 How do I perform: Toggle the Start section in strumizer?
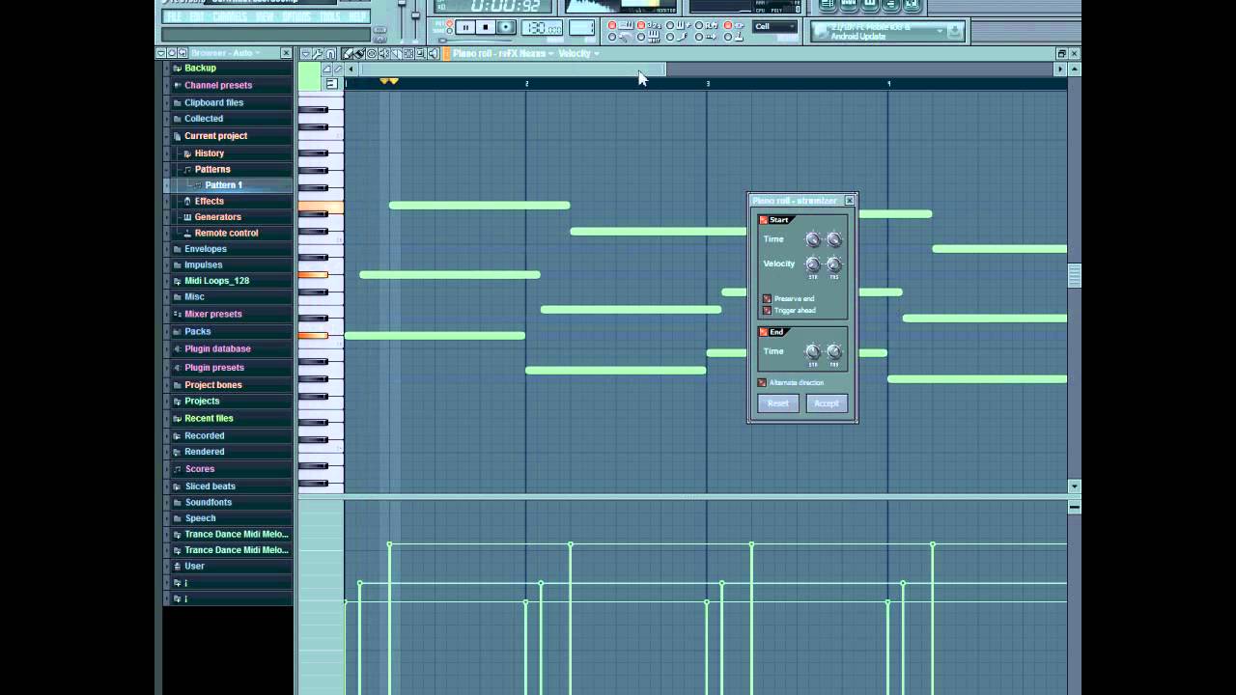(764, 220)
